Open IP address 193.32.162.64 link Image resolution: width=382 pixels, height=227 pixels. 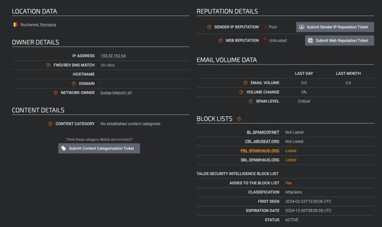point(113,56)
